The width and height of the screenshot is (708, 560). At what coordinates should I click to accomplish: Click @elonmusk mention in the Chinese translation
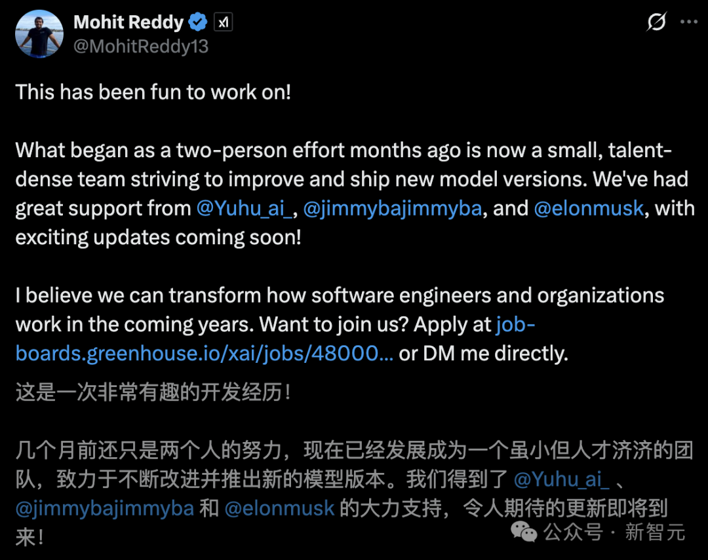(280, 509)
